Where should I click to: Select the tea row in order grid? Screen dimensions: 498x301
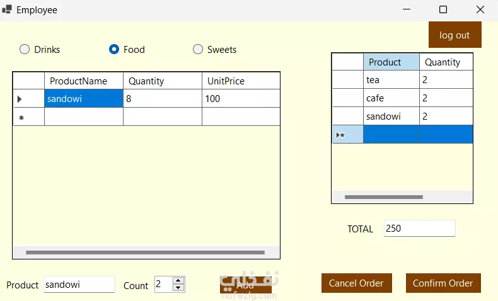(391, 80)
